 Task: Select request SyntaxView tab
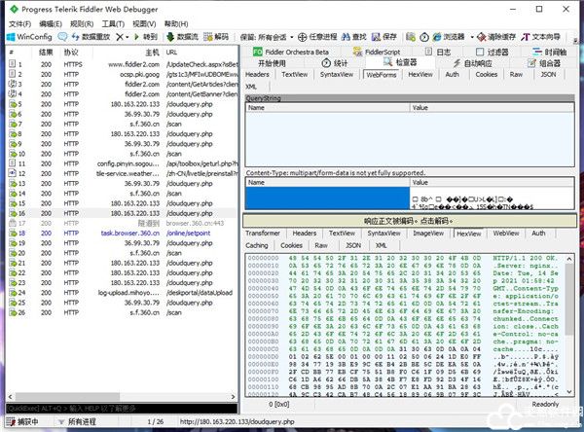[x=337, y=75]
